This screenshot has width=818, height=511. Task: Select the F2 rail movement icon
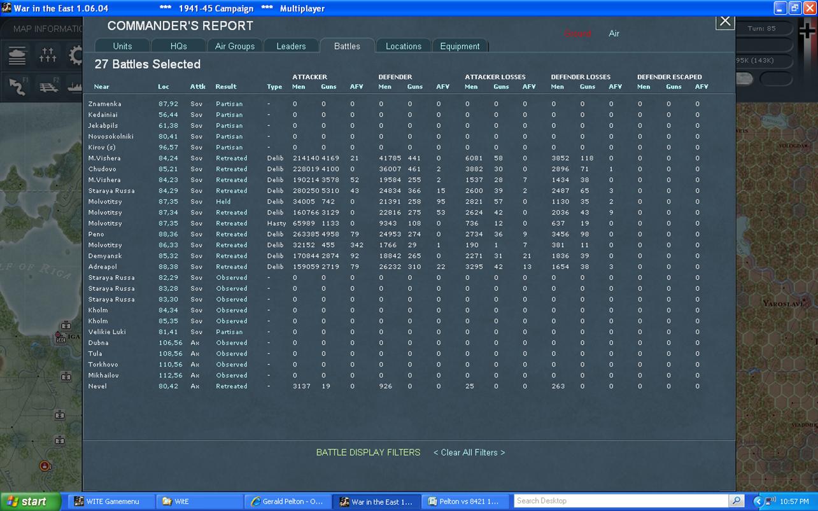click(x=48, y=87)
